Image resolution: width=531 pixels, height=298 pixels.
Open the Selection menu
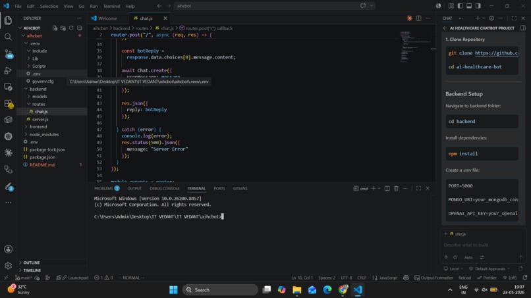[x=49, y=6]
